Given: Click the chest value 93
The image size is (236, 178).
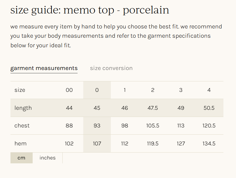Looking at the screenshot, I should click(97, 126).
